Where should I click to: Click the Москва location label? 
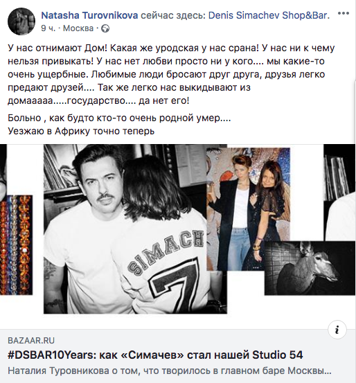78,28
